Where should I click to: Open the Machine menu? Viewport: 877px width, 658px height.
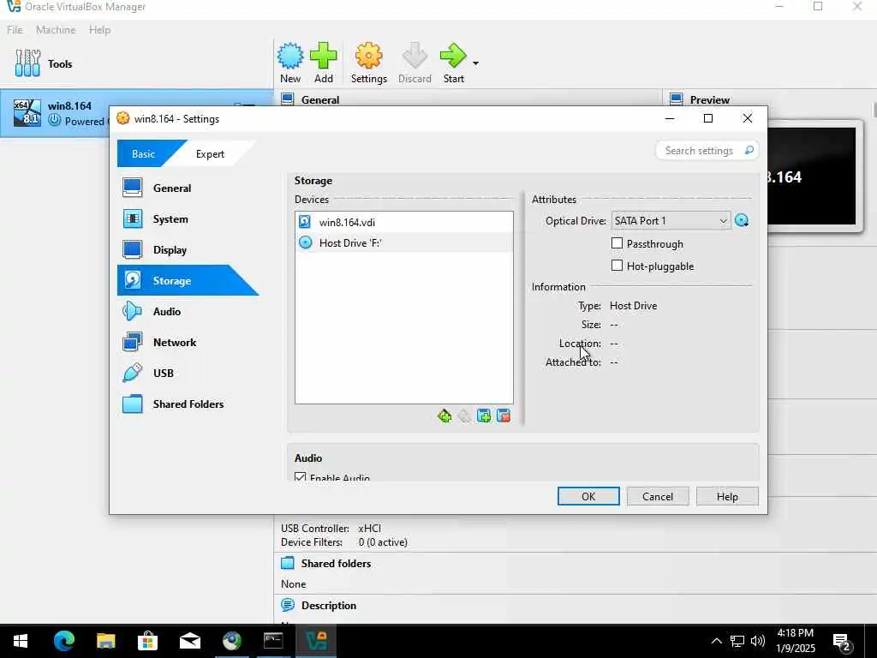56,30
